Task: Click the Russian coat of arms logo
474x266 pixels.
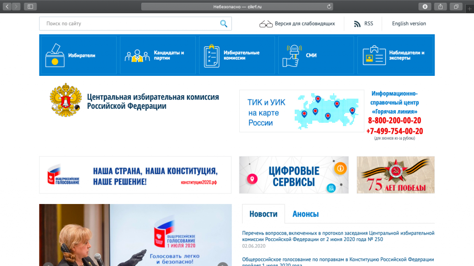Action: (x=66, y=100)
